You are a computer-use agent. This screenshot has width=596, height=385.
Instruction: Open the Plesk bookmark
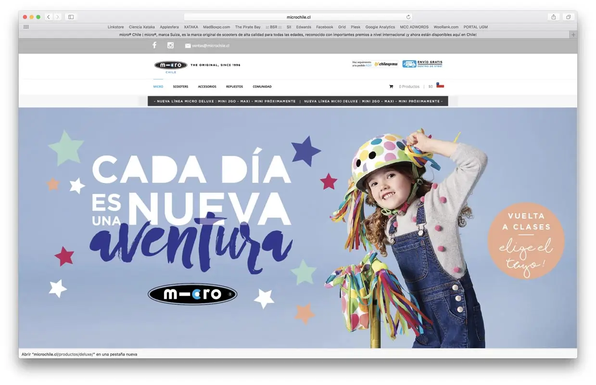coord(355,27)
